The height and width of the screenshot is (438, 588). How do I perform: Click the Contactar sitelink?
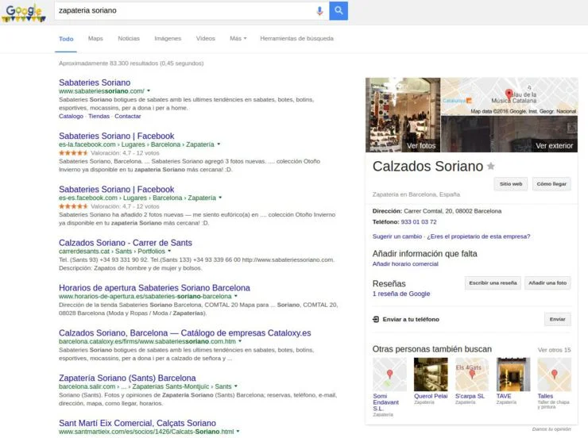[x=128, y=116]
